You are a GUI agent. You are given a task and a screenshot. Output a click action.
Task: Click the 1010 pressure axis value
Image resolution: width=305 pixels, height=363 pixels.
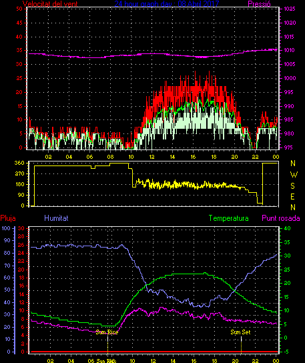[x=289, y=50]
